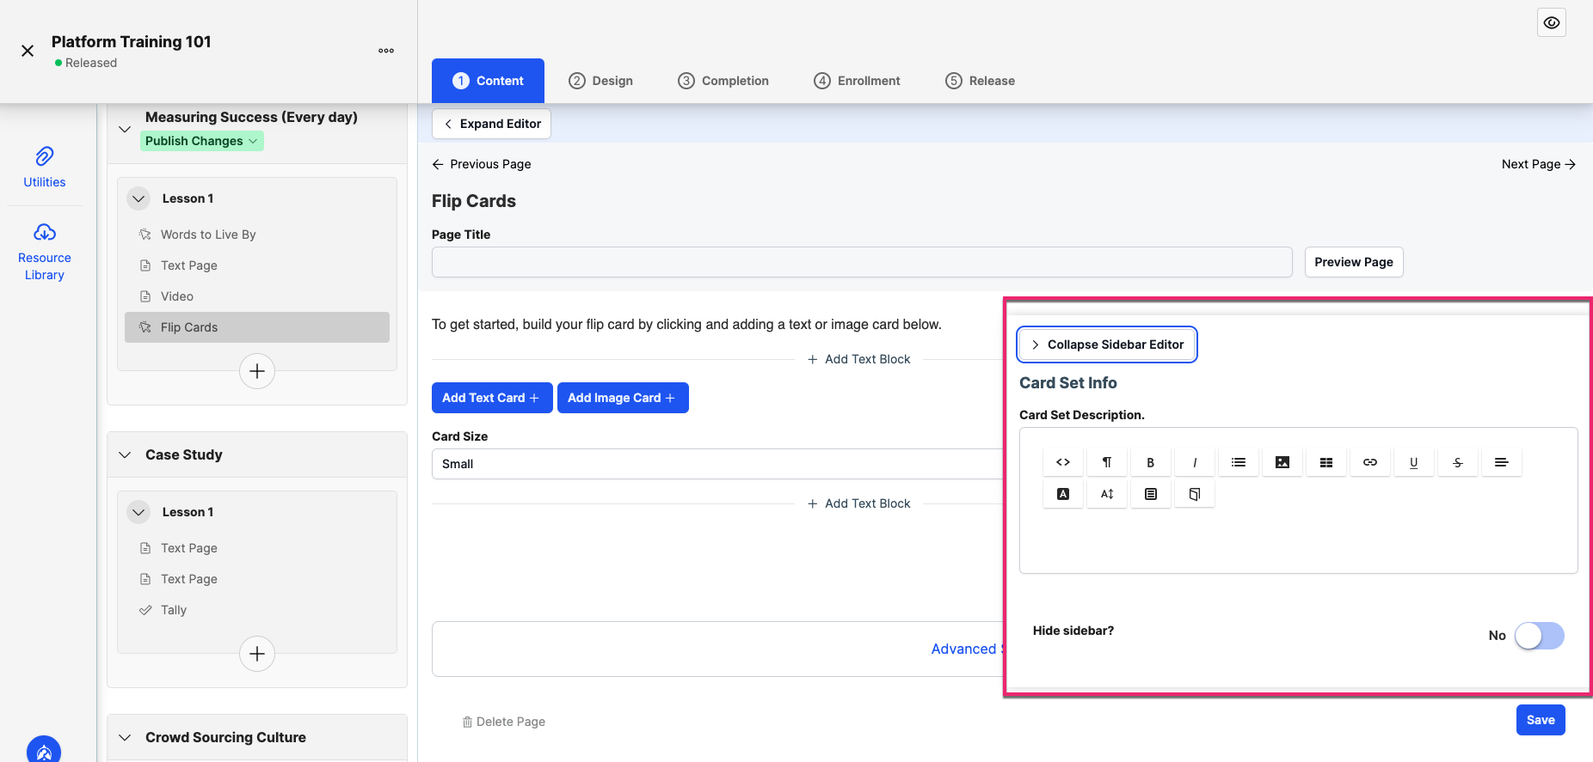Go to the Enrollment tab

[857, 81]
